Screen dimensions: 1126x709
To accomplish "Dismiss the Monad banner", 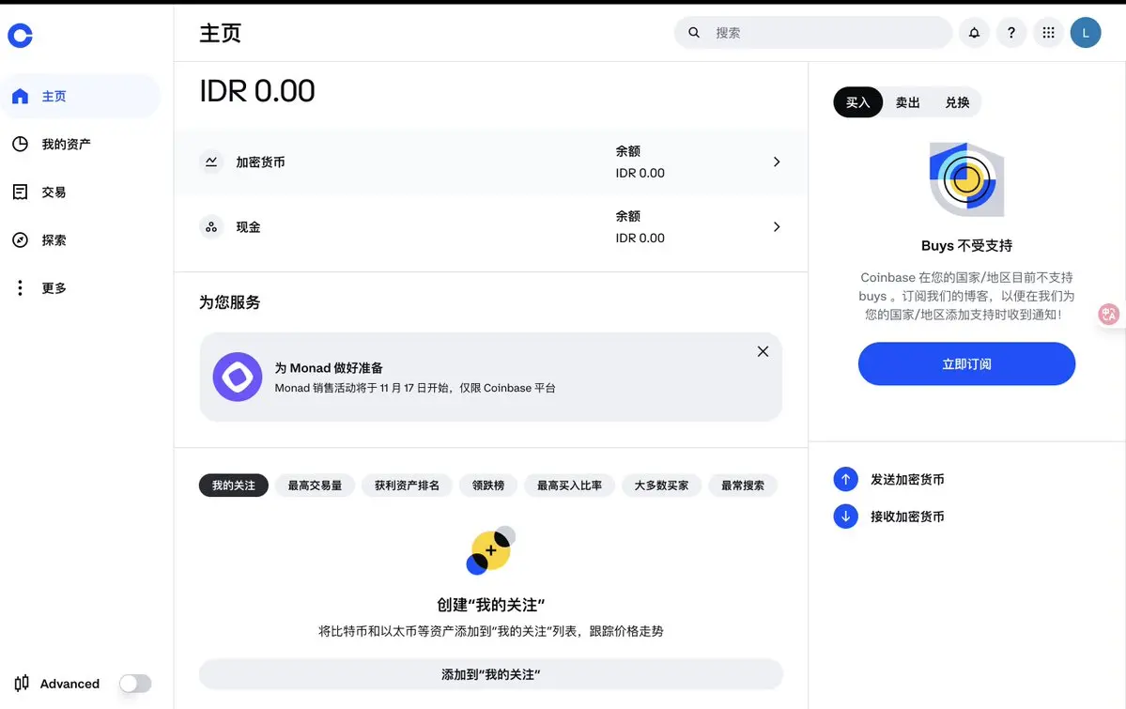I will pos(763,351).
